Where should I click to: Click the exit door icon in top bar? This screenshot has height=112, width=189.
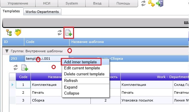(160, 3)
